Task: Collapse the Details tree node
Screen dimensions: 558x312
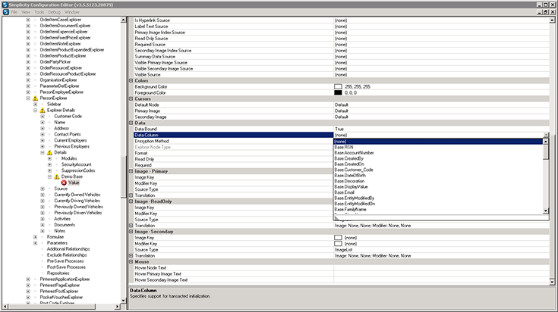Action: (43, 153)
